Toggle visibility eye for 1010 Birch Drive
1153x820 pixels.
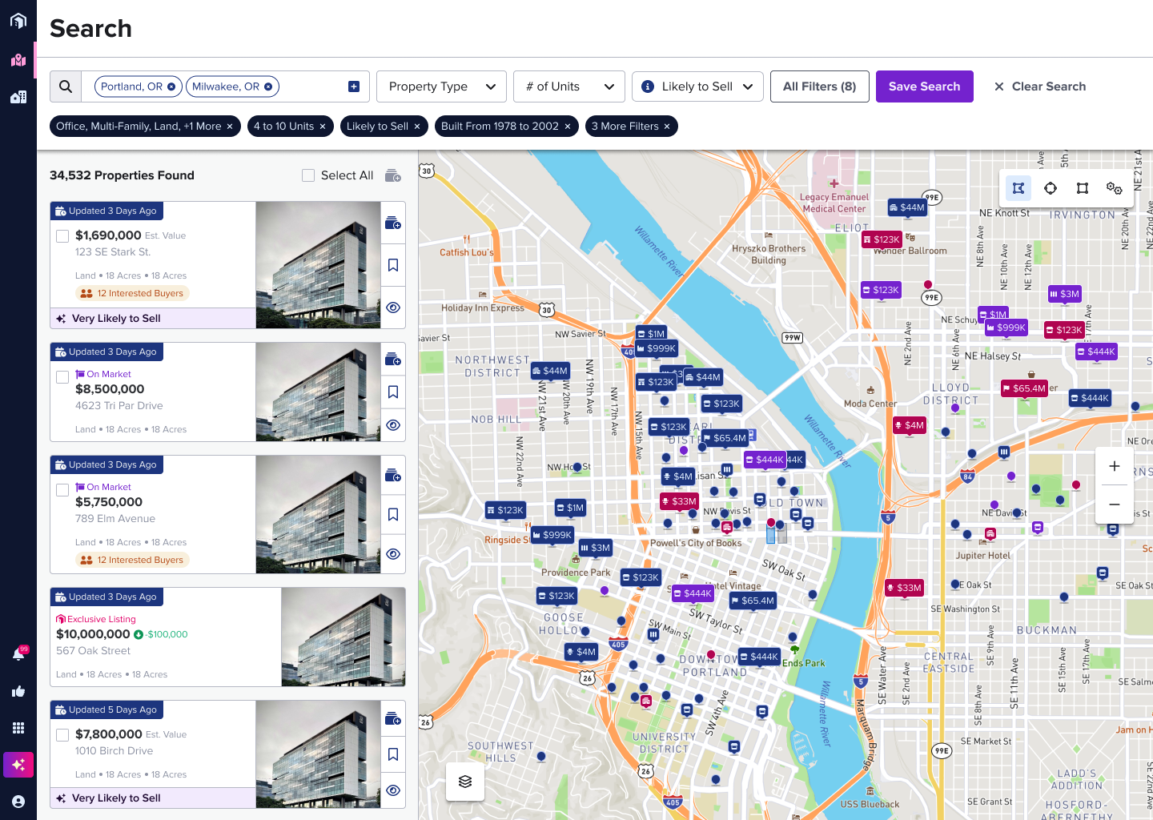(393, 790)
